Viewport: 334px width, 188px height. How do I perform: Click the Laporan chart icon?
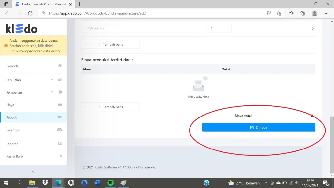[x=60, y=144]
